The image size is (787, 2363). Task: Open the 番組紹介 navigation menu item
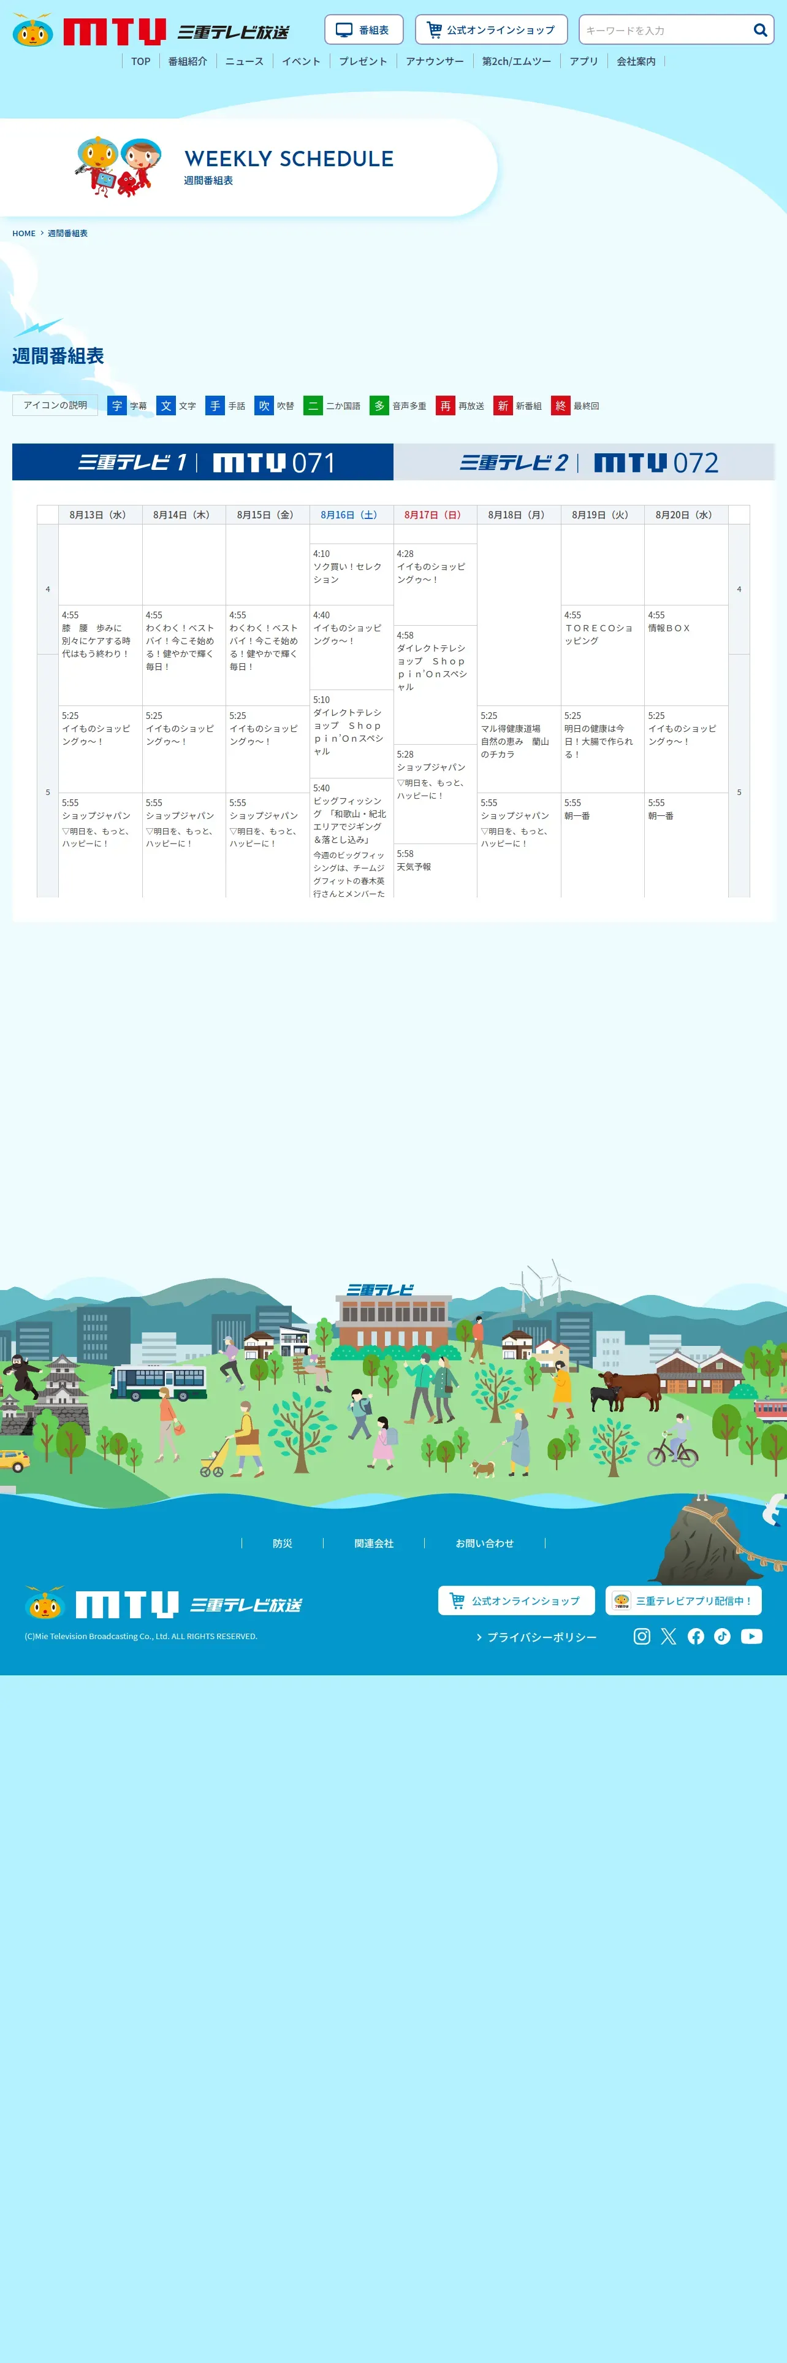(x=187, y=61)
